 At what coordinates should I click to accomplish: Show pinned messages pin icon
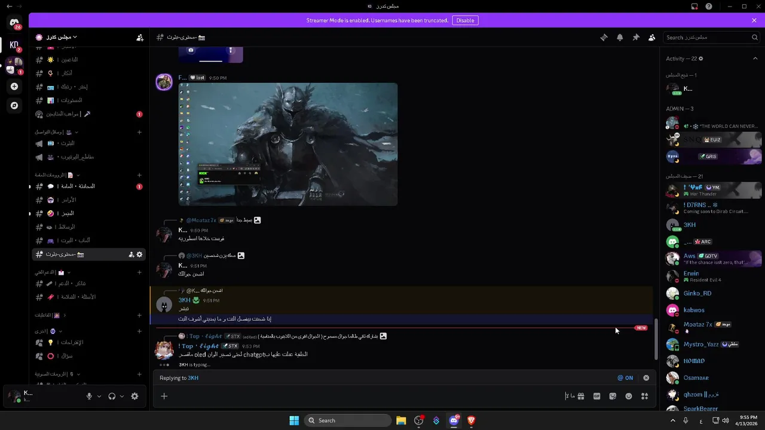(636, 37)
